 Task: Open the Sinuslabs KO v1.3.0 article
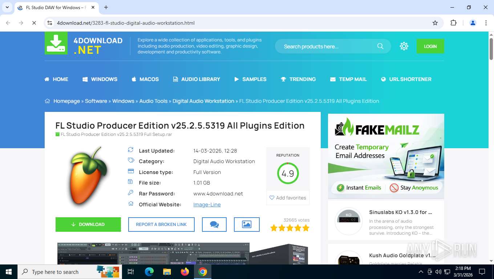[x=401, y=212]
